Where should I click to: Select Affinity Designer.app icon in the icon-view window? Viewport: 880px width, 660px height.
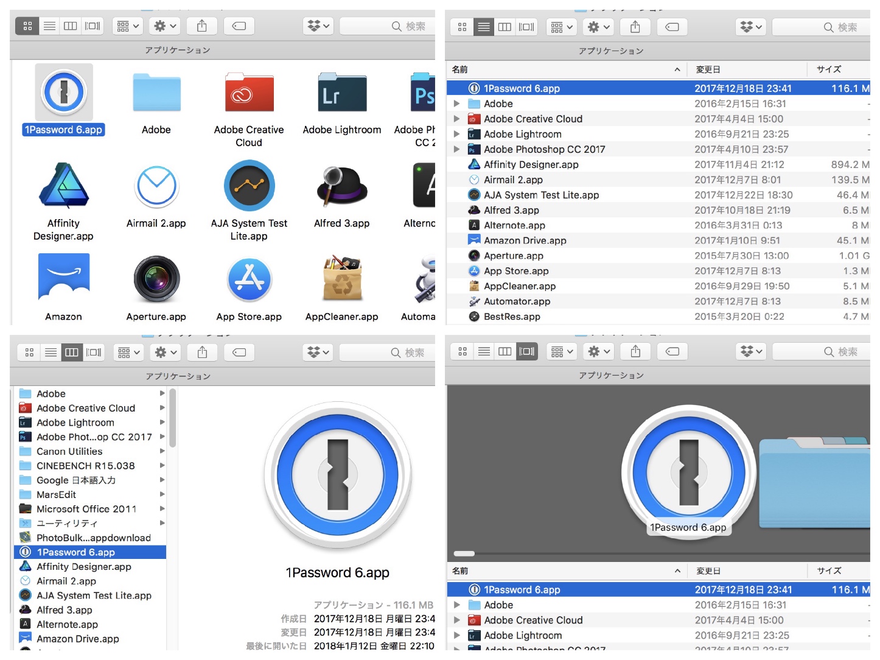click(64, 186)
